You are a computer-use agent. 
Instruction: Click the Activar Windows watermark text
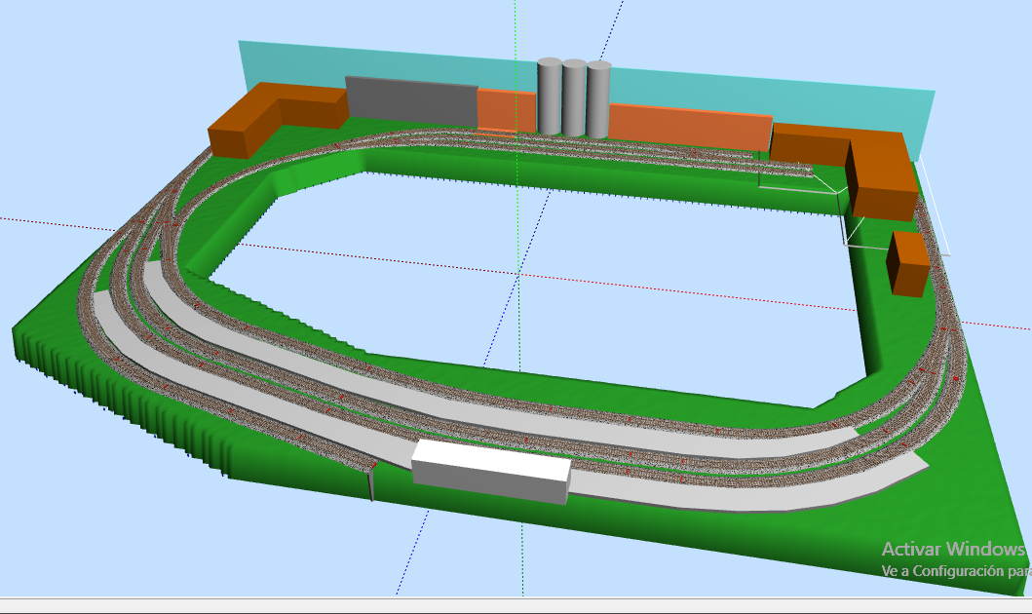[x=954, y=549]
